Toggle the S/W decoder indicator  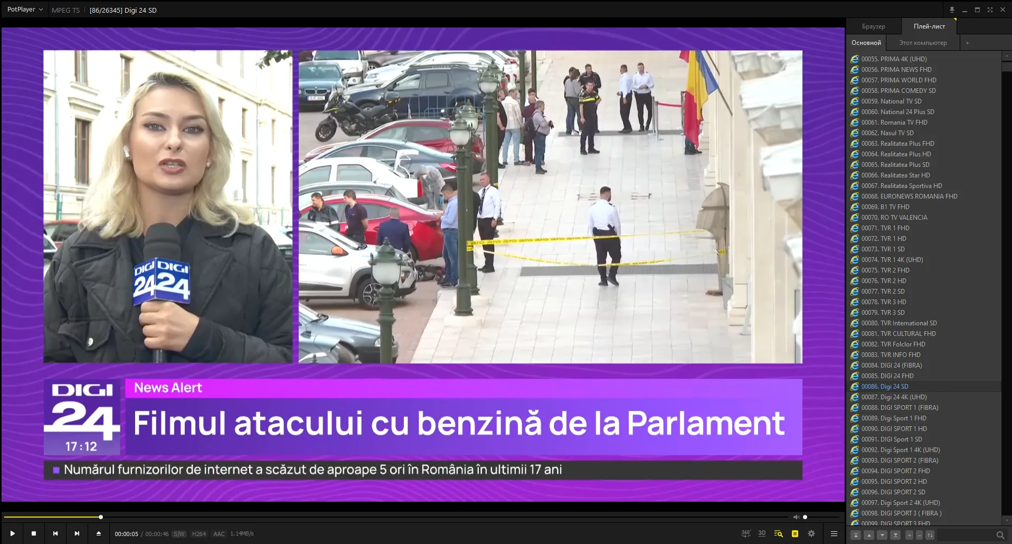tap(179, 534)
